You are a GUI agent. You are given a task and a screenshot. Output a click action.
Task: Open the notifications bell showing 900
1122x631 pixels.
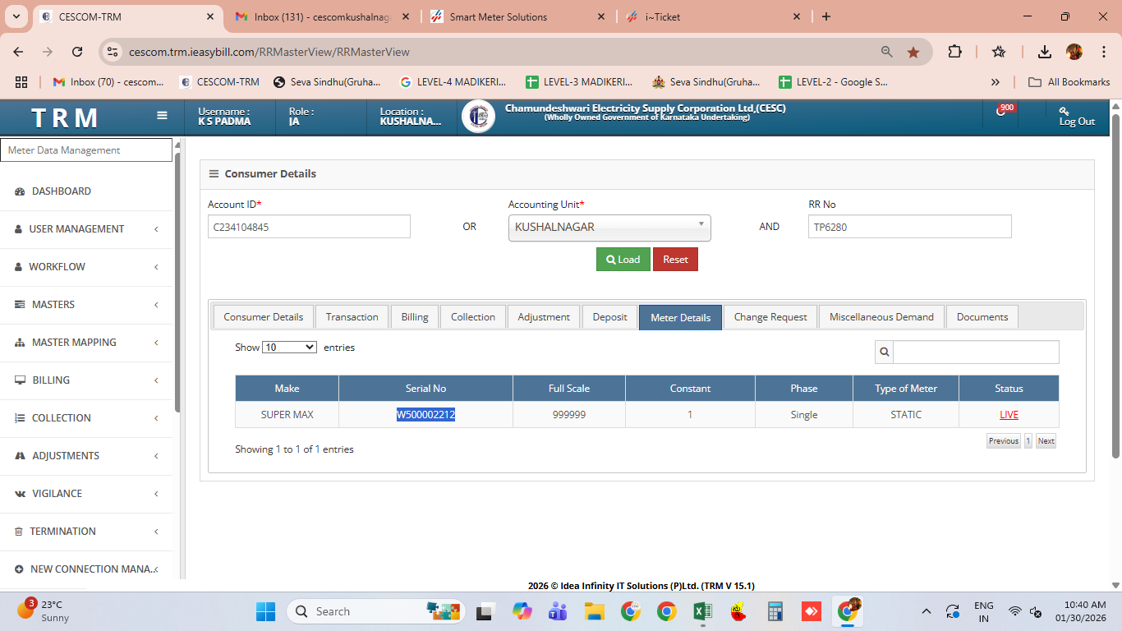click(1000, 111)
